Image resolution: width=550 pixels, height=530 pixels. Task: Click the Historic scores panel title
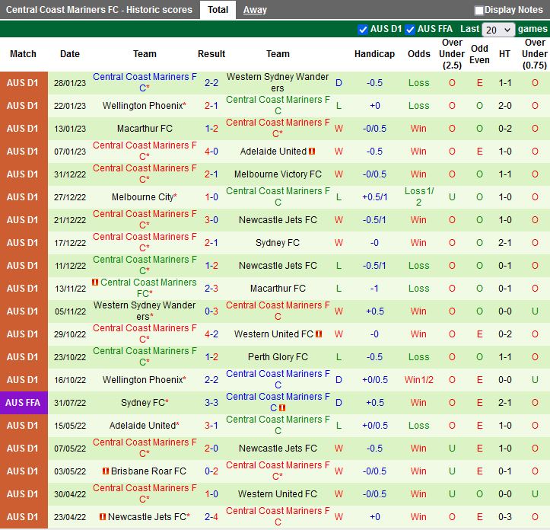[99, 9]
